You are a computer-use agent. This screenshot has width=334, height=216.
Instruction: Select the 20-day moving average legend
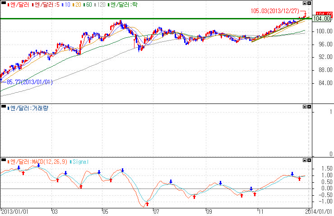[76, 5]
